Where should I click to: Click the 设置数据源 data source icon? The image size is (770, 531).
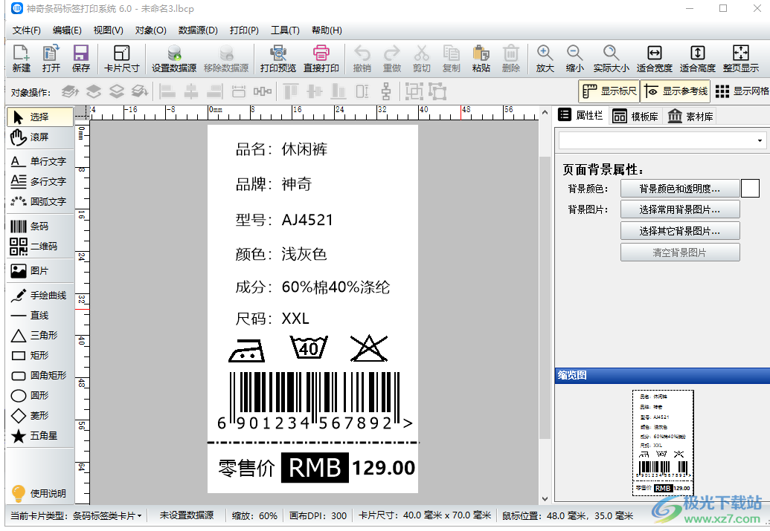174,59
